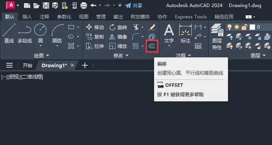
Task: Select the Circle (圆) tool icon
Action: tap(40, 30)
